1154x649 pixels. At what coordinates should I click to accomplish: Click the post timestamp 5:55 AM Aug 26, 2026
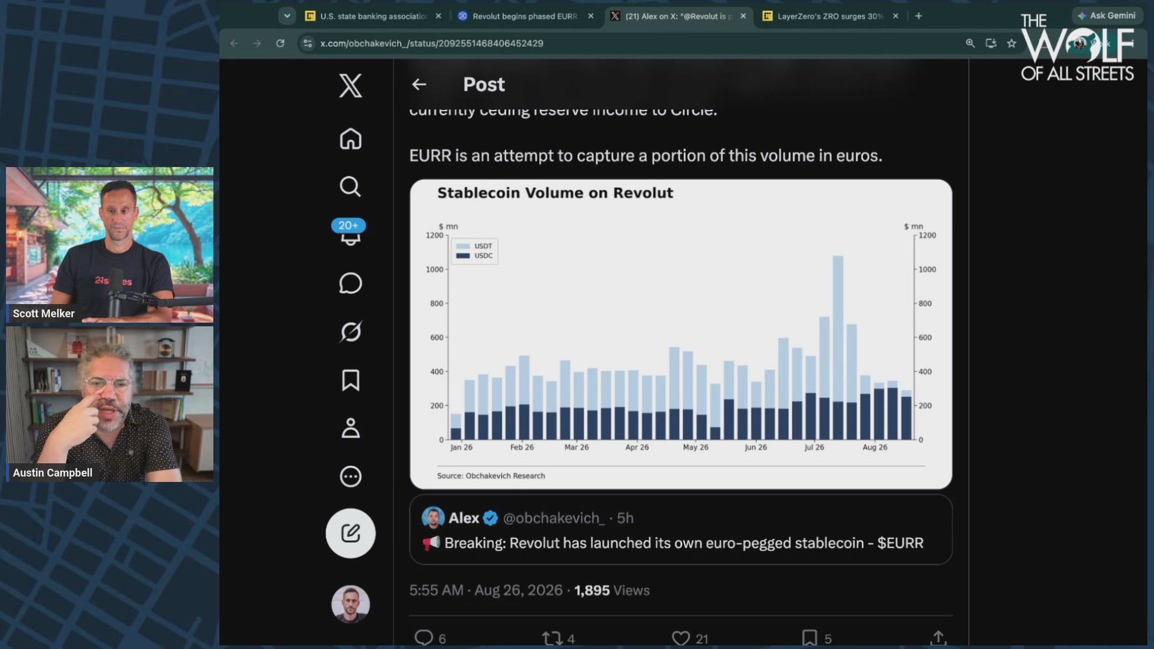point(486,591)
